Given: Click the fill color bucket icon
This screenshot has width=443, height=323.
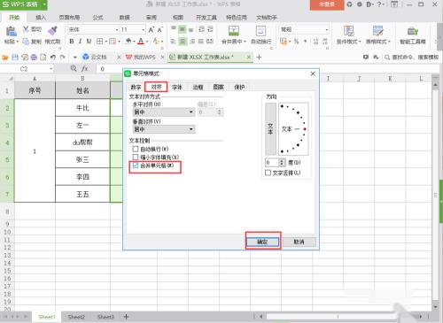Looking at the screenshot, I should coord(128,41).
